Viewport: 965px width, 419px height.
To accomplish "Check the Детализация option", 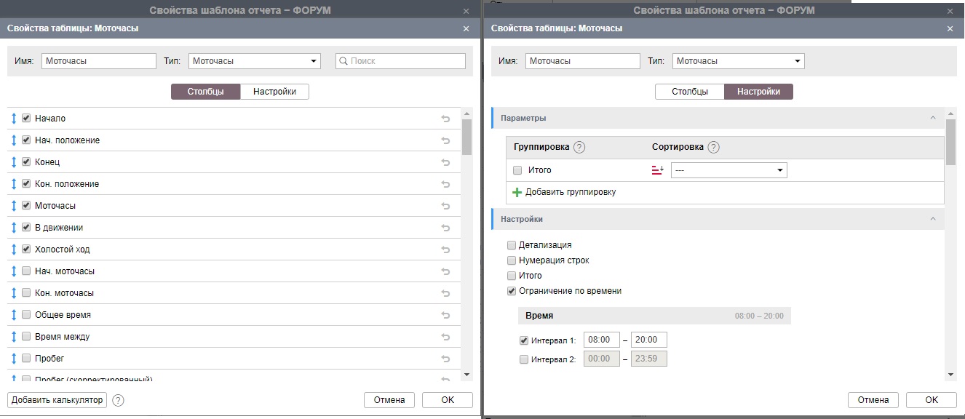I will click(x=512, y=245).
